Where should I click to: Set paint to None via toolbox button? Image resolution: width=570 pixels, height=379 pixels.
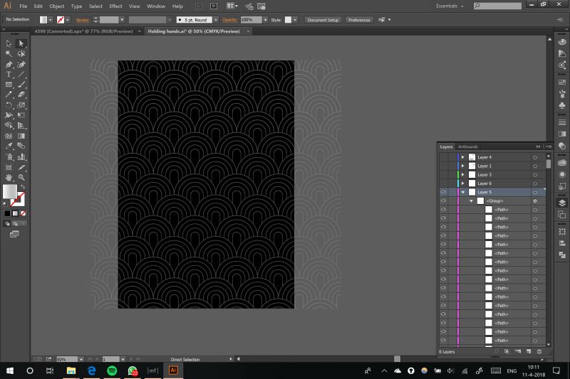[24, 213]
